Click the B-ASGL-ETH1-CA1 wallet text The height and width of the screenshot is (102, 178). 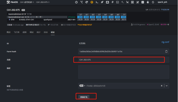(x=26, y=20)
